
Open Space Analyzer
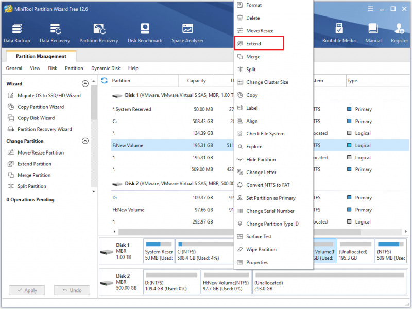coord(187,33)
